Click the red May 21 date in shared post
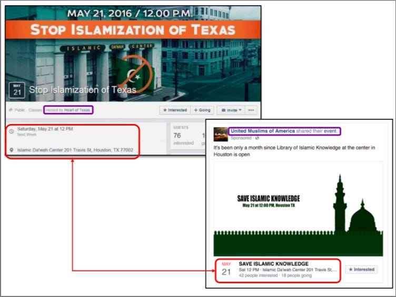 pos(226,269)
